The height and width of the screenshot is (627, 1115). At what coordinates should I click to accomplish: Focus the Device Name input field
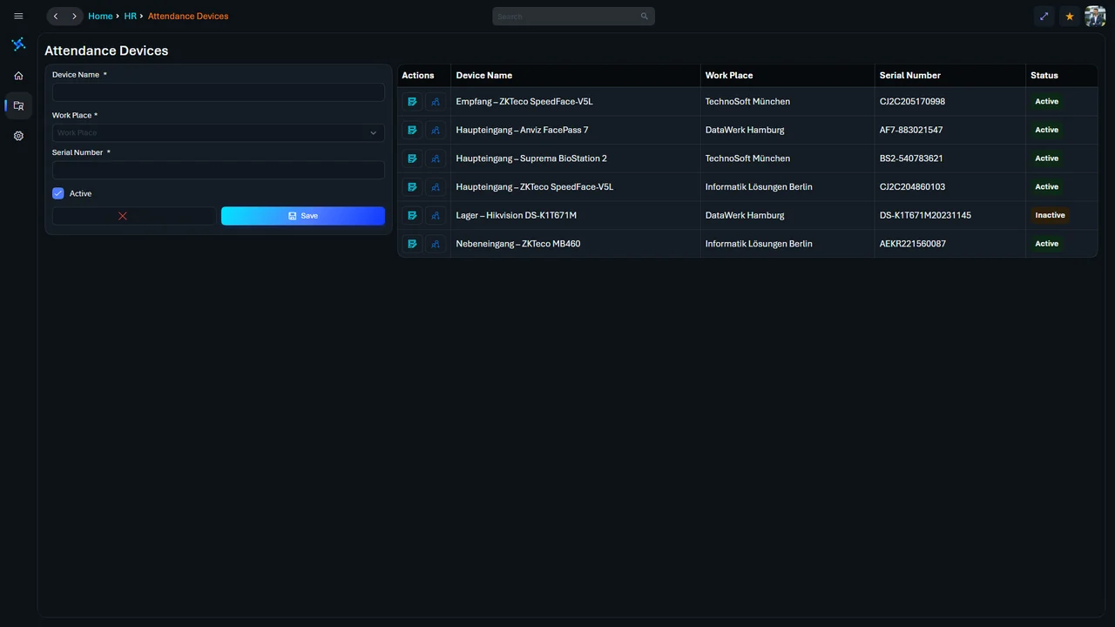[x=218, y=92]
